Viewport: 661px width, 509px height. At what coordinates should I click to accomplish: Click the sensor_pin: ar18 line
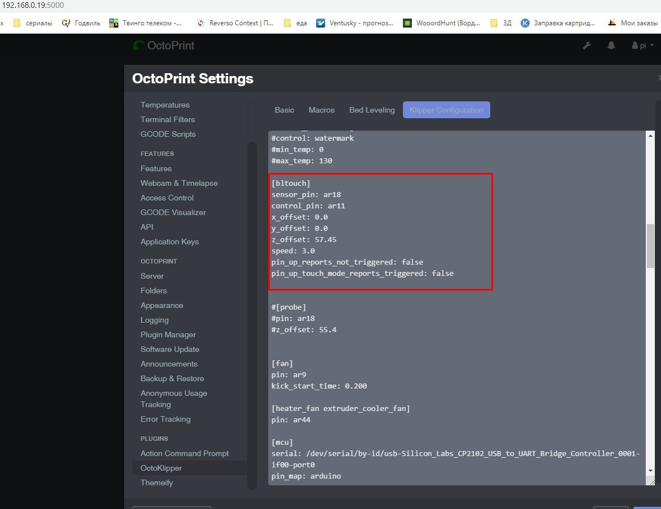tap(306, 195)
